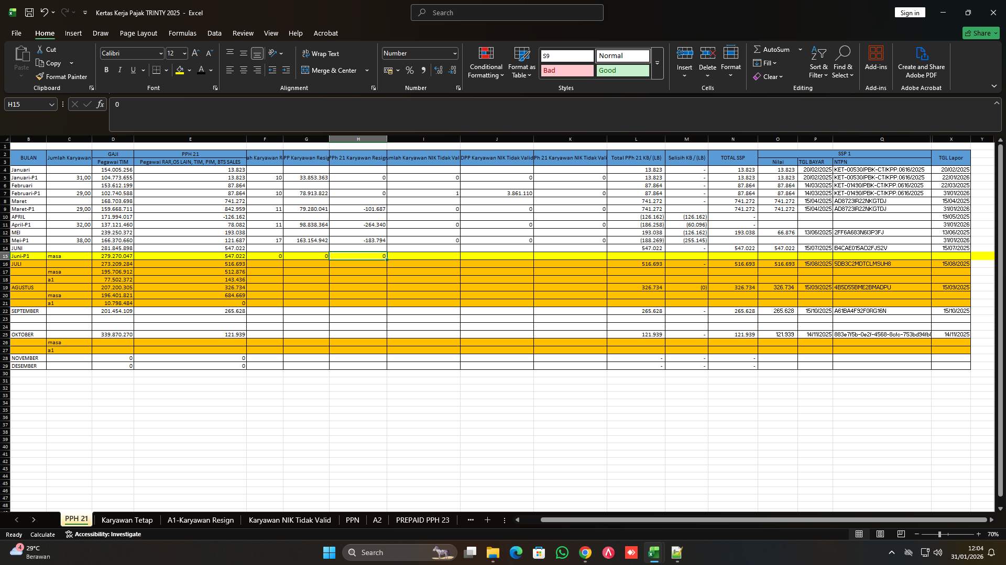Open Find & Select tool

click(x=843, y=62)
